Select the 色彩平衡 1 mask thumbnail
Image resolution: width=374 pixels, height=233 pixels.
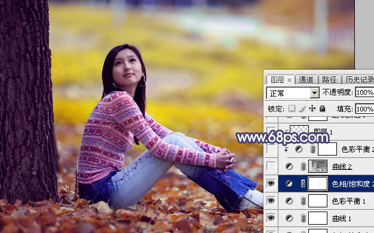point(318,201)
